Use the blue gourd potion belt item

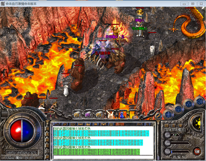122,115
